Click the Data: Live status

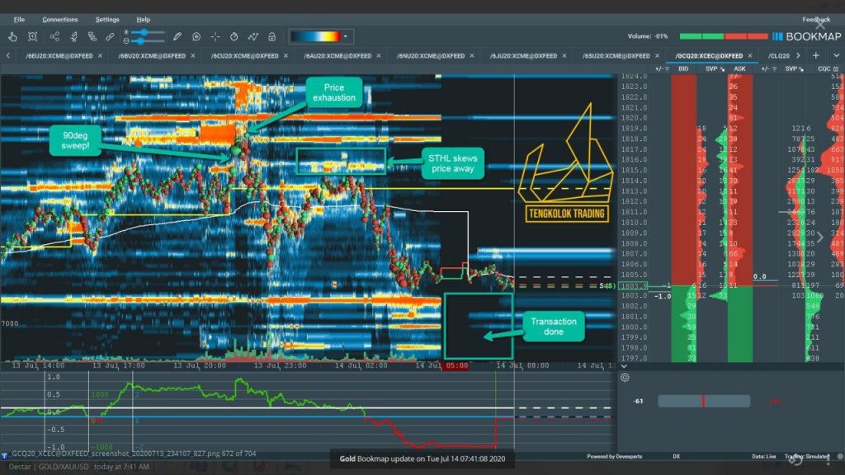[764, 457]
